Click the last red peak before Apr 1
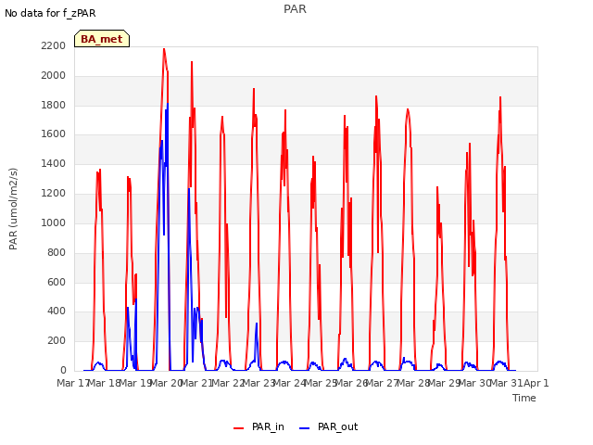593x445 pixels. 500,97
